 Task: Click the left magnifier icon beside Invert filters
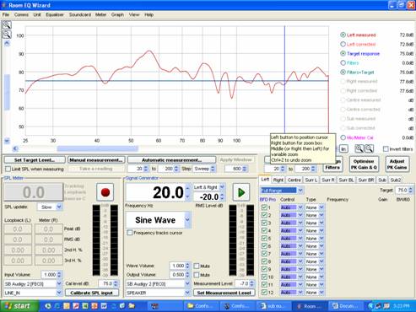(359, 148)
